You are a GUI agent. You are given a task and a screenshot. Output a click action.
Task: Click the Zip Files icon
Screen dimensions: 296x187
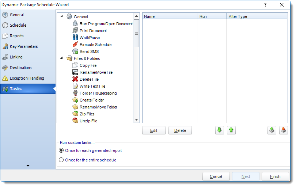75,114
